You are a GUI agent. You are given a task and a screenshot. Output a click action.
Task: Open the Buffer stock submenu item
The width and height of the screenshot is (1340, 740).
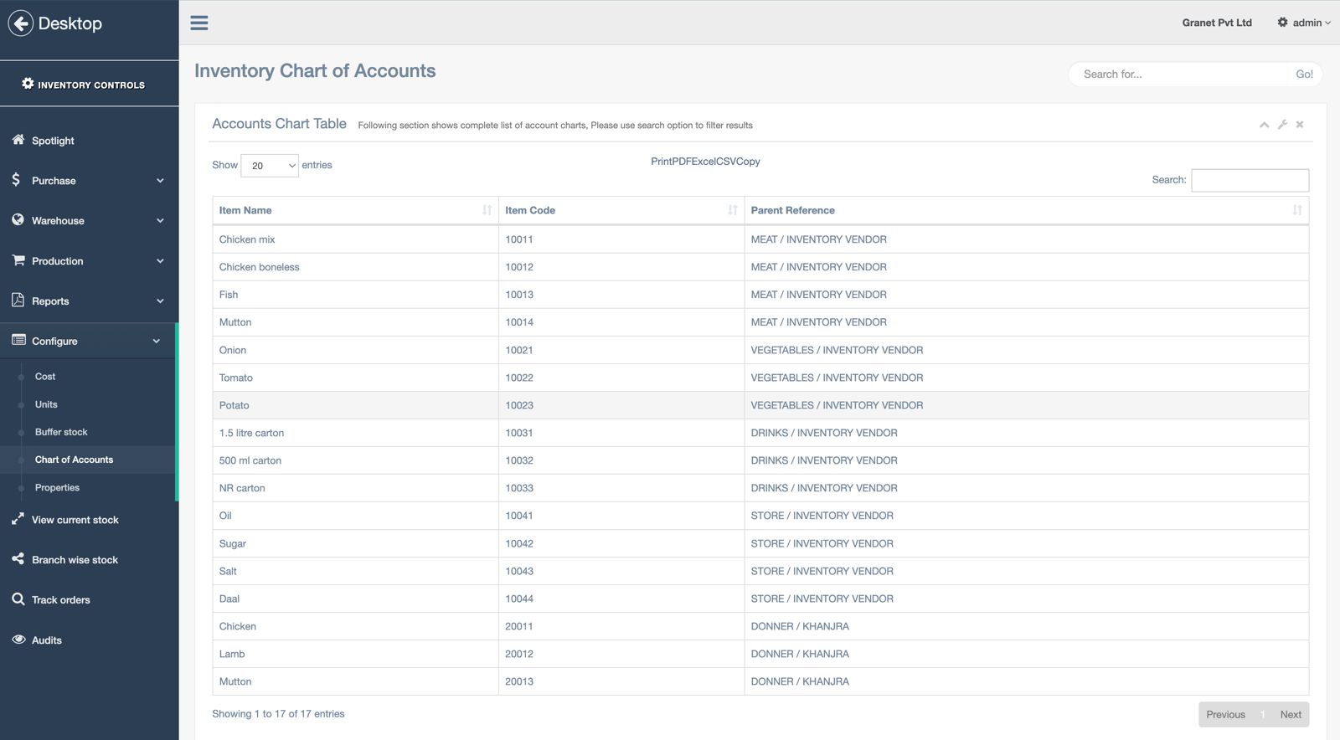61,432
